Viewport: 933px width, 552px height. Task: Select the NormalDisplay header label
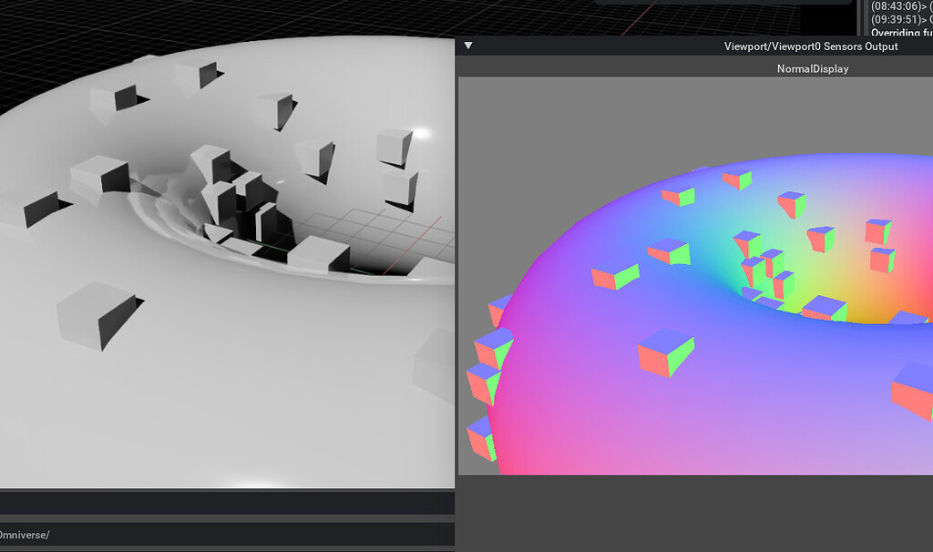coord(814,67)
